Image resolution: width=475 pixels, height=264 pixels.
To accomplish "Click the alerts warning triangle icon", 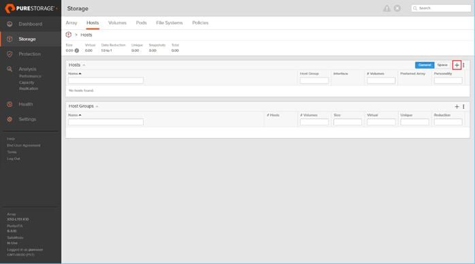I will coord(387,8).
